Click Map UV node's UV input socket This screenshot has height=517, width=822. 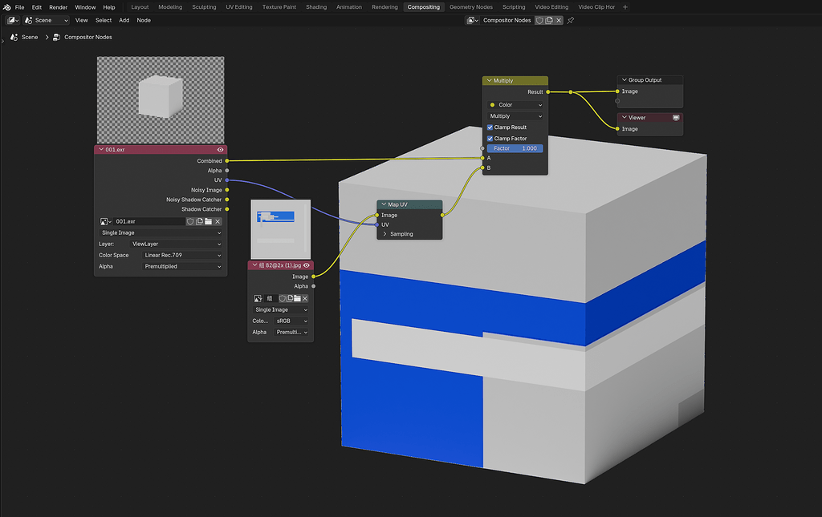point(377,224)
